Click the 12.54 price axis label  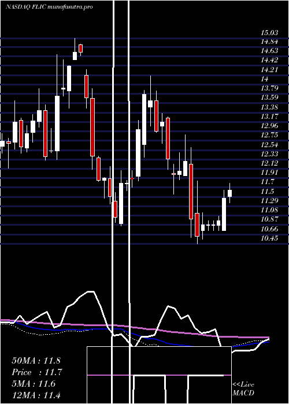[x=270, y=144]
